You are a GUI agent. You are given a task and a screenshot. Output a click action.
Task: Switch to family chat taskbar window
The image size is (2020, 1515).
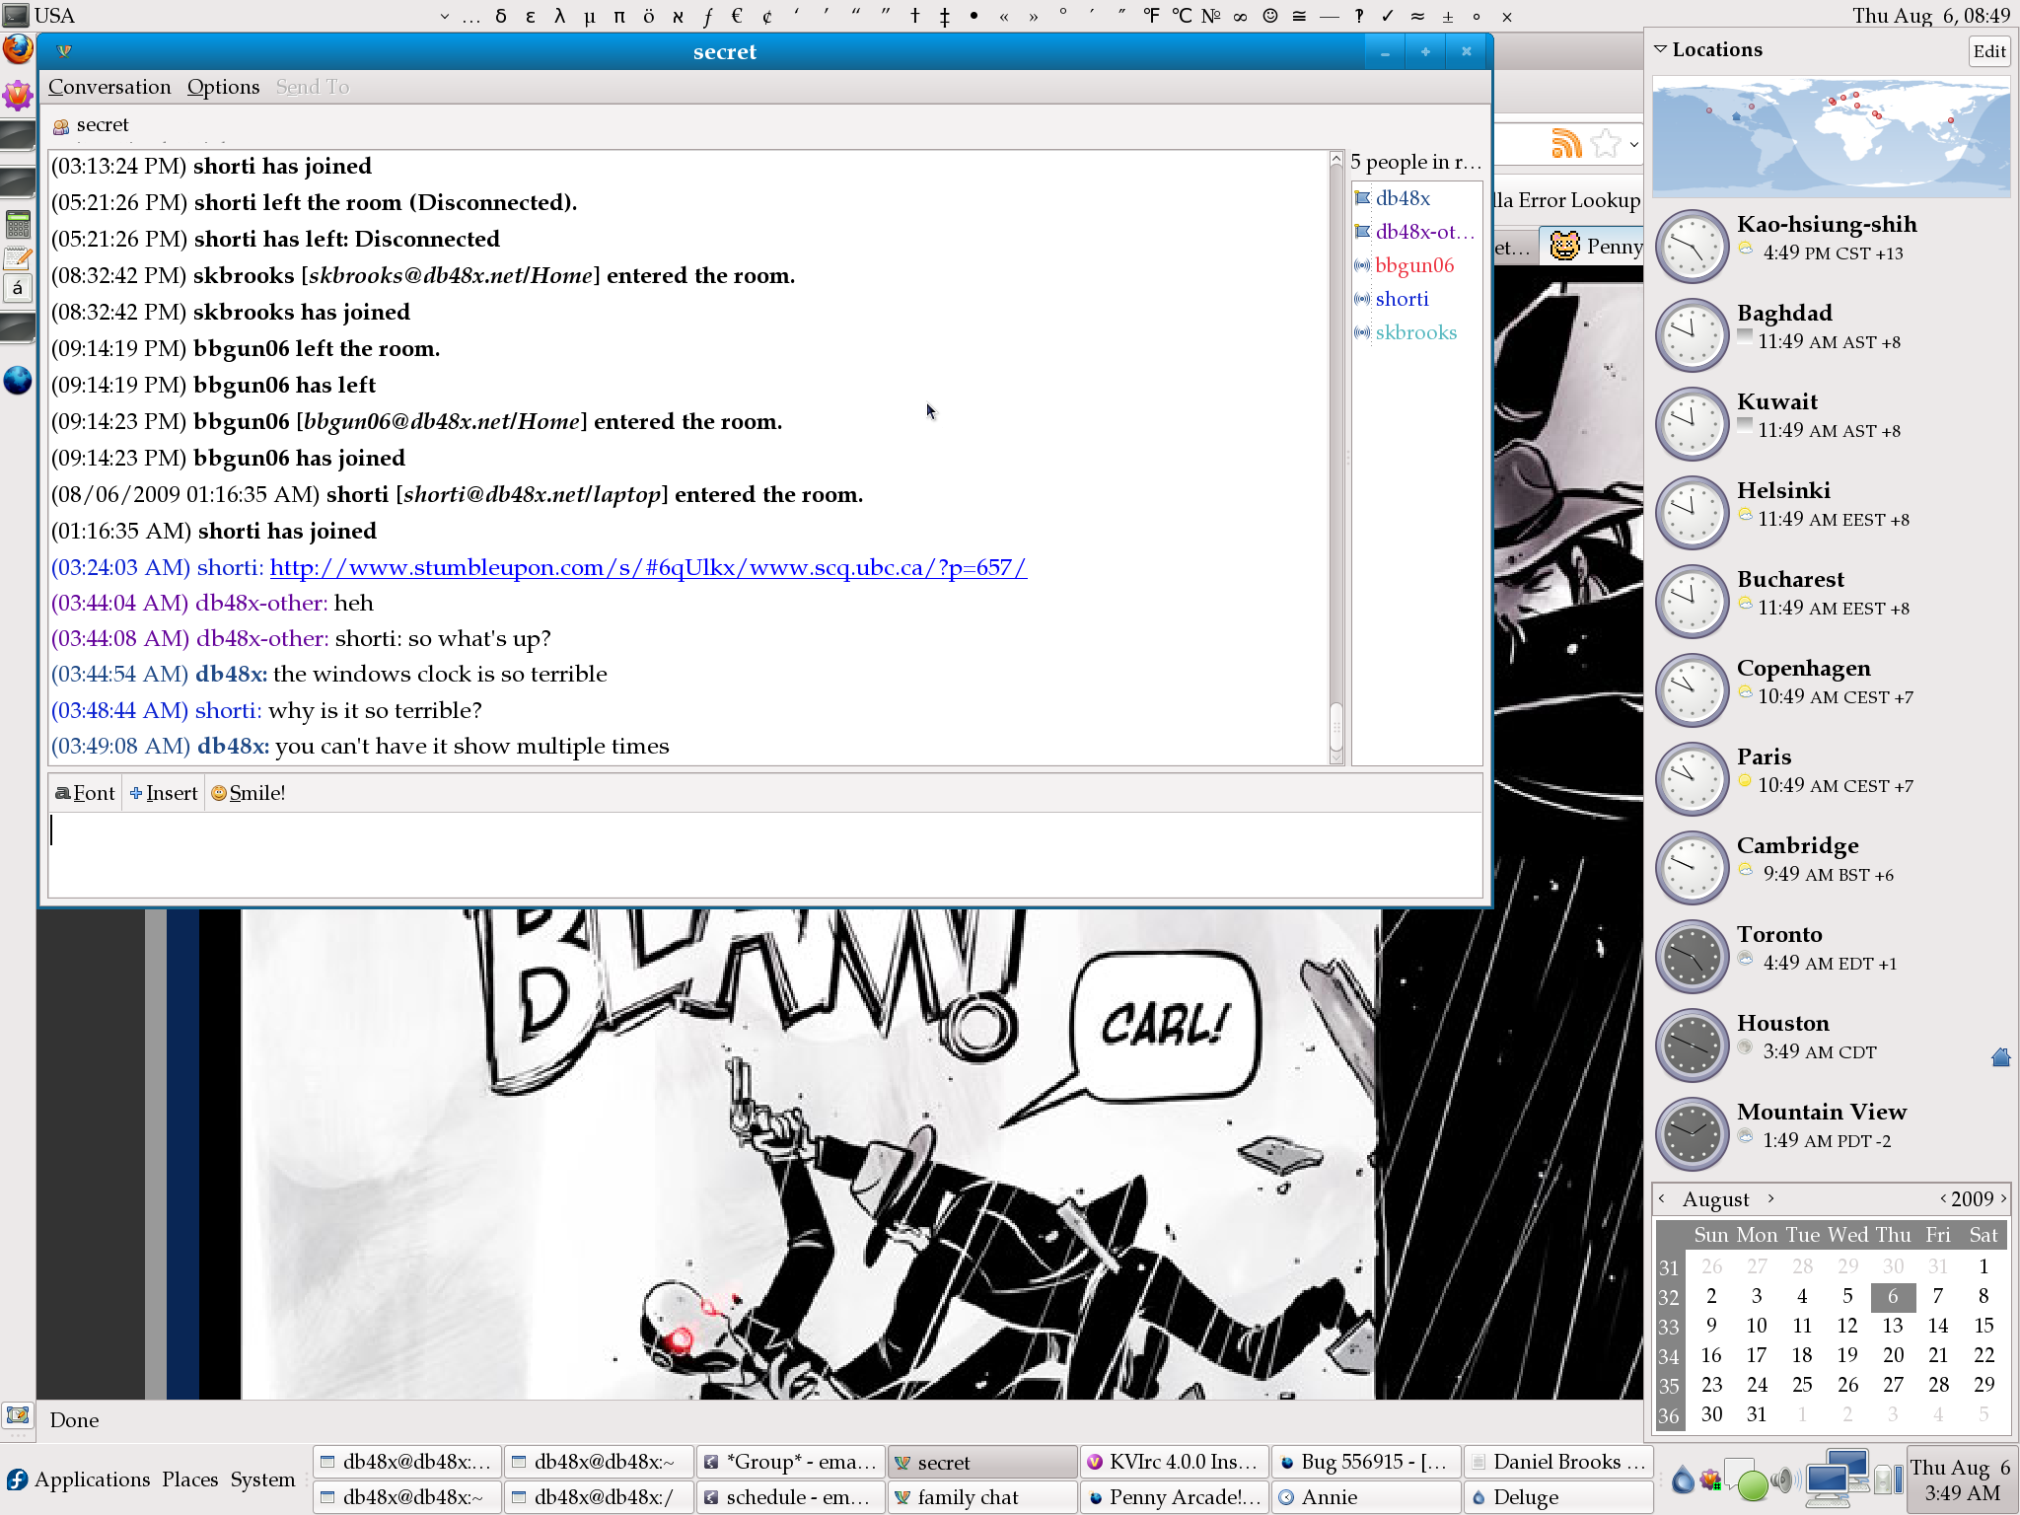pyautogui.click(x=981, y=1496)
